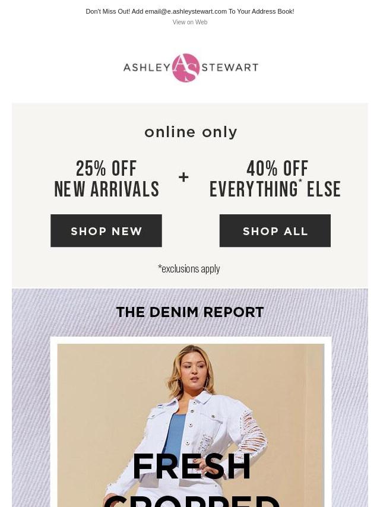The width and height of the screenshot is (380, 507).
Task: Click the CROPPED text at the bottom of the photo
Action: [191, 500]
